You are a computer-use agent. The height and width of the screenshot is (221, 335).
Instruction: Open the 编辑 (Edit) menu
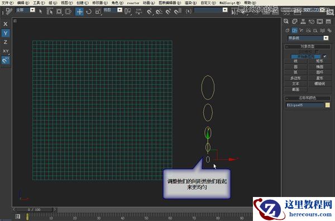point(23,3)
